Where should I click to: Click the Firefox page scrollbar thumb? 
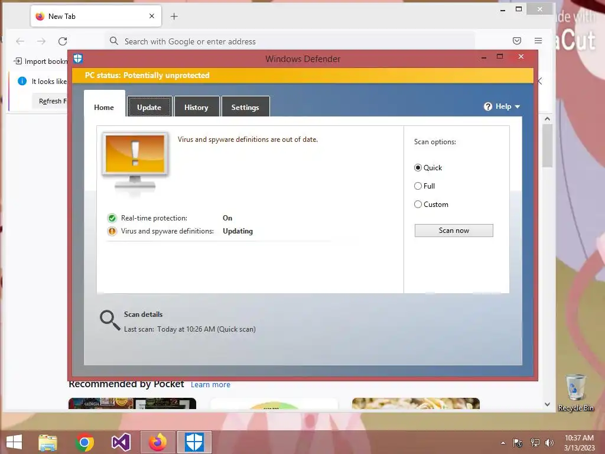[x=547, y=146]
